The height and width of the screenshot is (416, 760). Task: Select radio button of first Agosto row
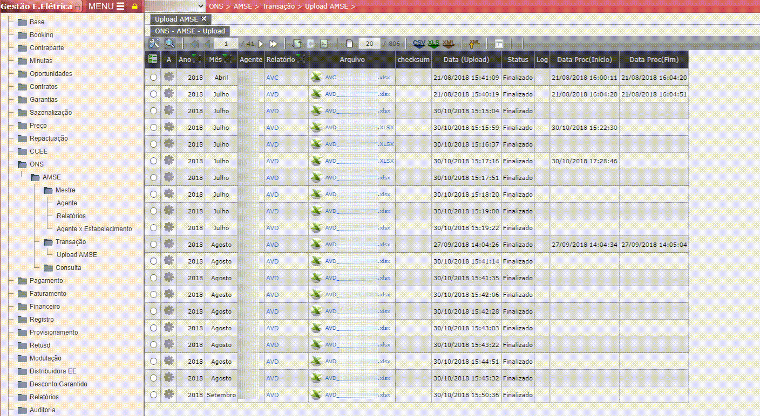(154, 245)
